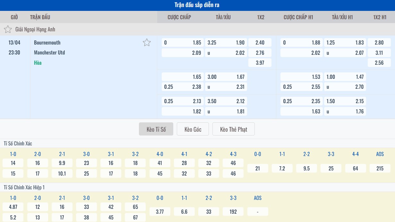This screenshot has height=222, width=395.
Task: Switch to Kèo Góc tab
Action: pos(193,129)
